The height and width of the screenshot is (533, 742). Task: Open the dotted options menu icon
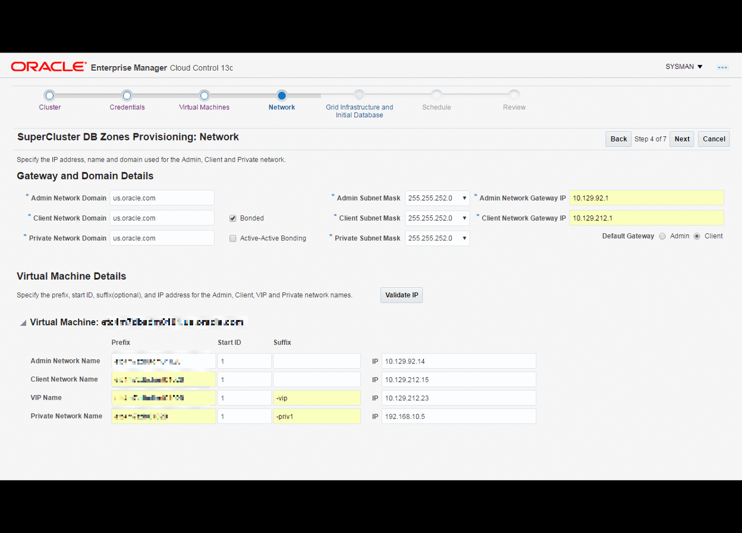[x=722, y=67]
